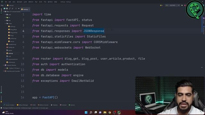The height and width of the screenshot is (115, 205).
Task: Open the Help menu
Action: click(55, 2)
